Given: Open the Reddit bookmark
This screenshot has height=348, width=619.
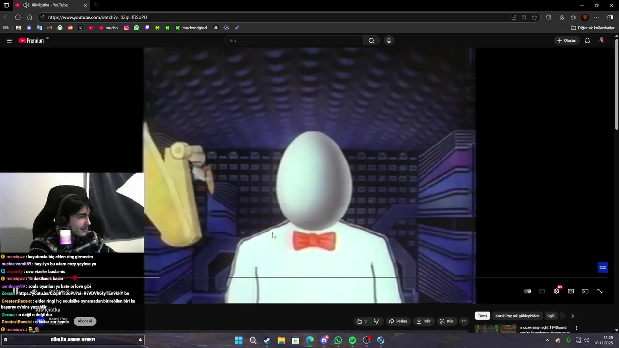Looking at the screenshot, I should 70,28.
